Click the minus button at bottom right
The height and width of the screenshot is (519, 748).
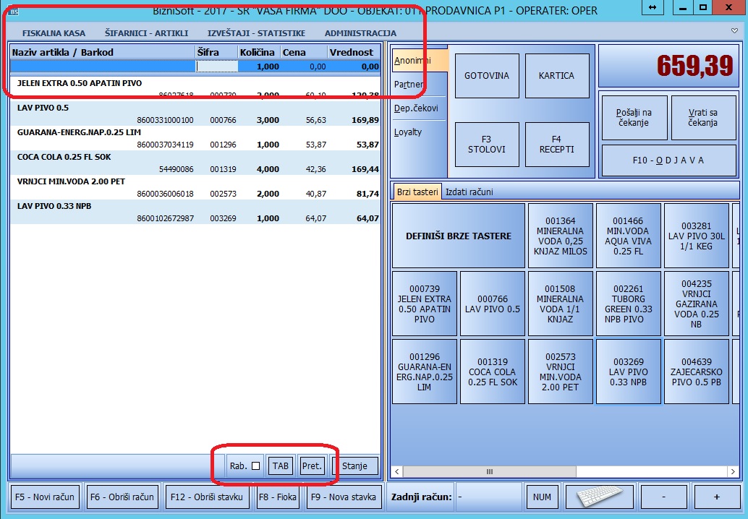point(663,497)
